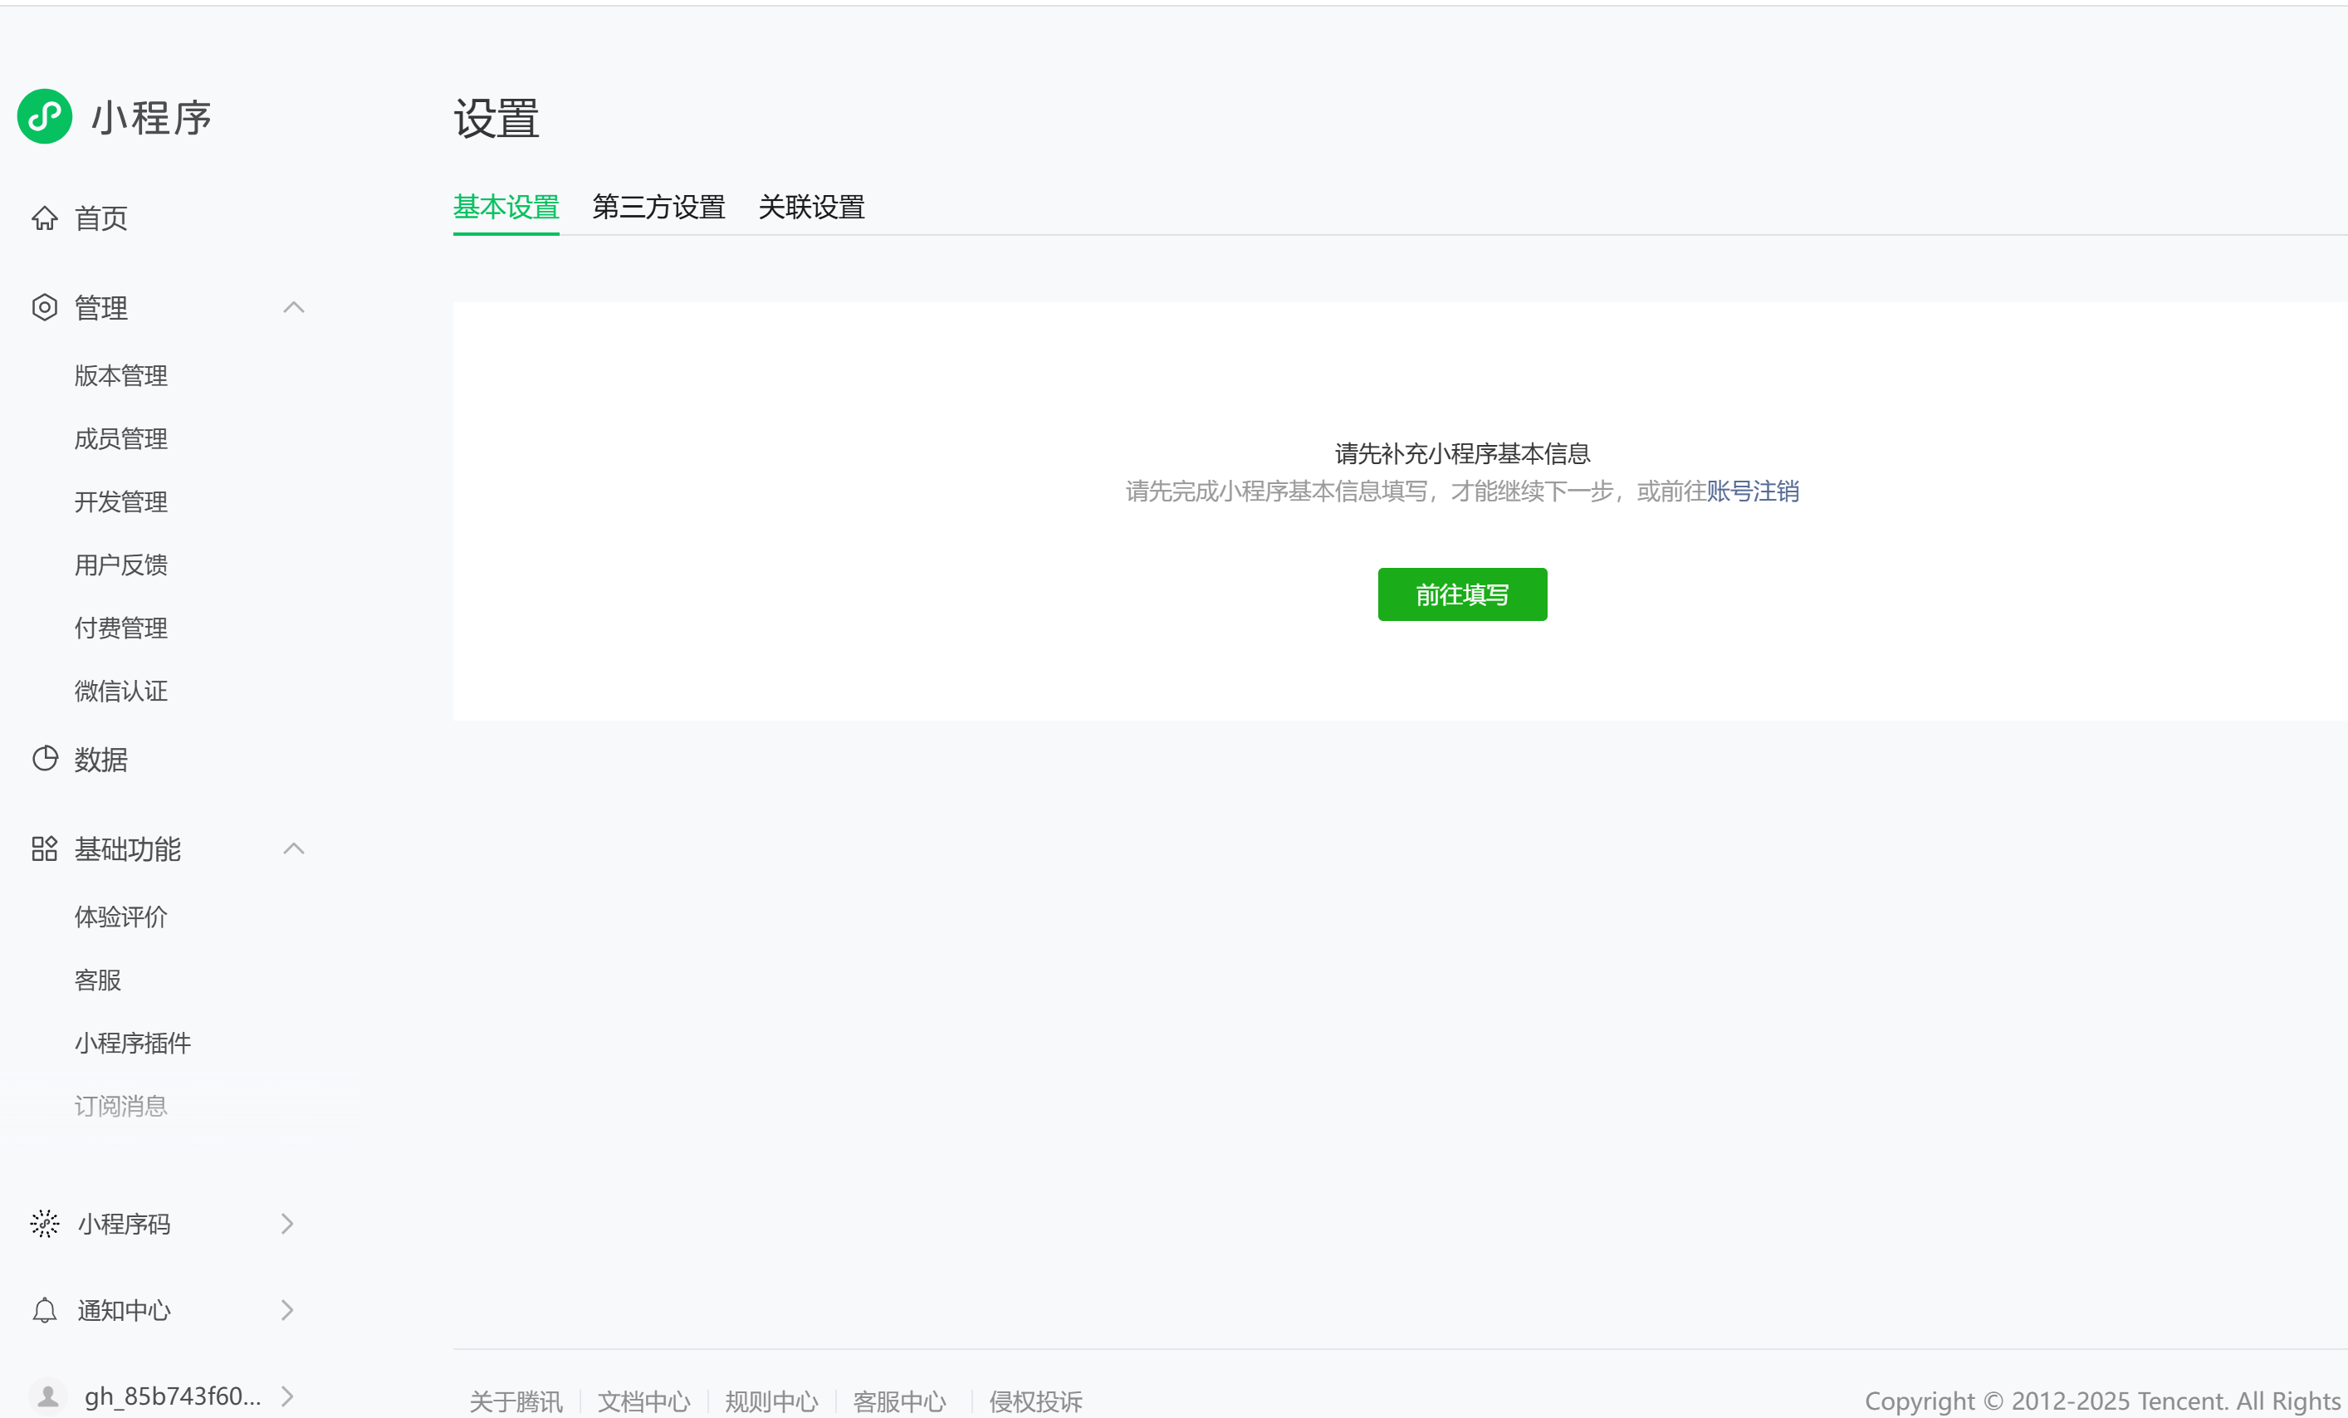
Task: Click the bell icon for 通知中心
Action: click(45, 1310)
